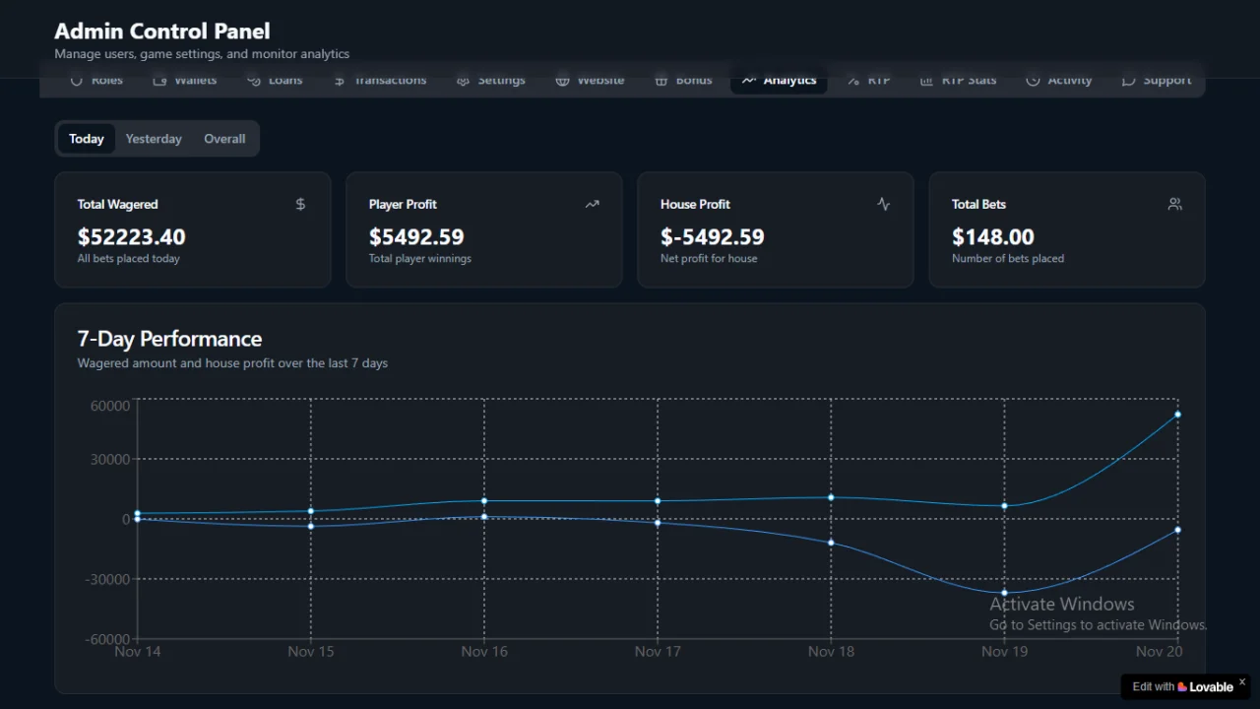Click the lower line's point at Nov 18
Viewport: 1260px width, 709px height.
coord(831,543)
